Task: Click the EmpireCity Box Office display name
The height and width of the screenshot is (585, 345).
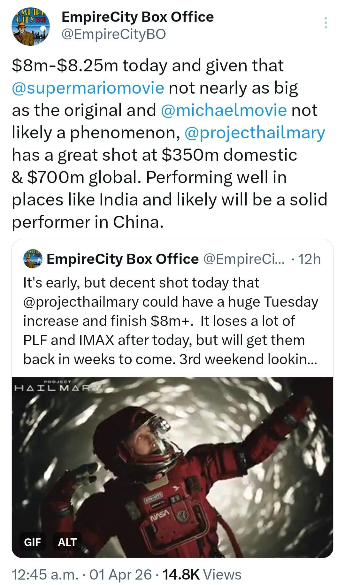Action: 137,17
